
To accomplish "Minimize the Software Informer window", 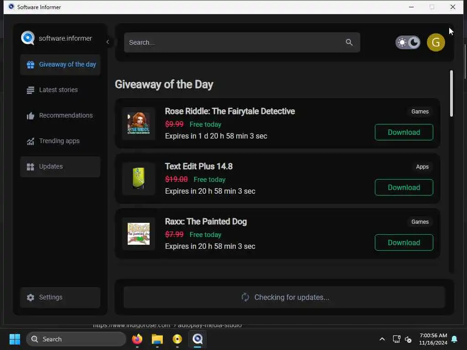I will [x=411, y=7].
